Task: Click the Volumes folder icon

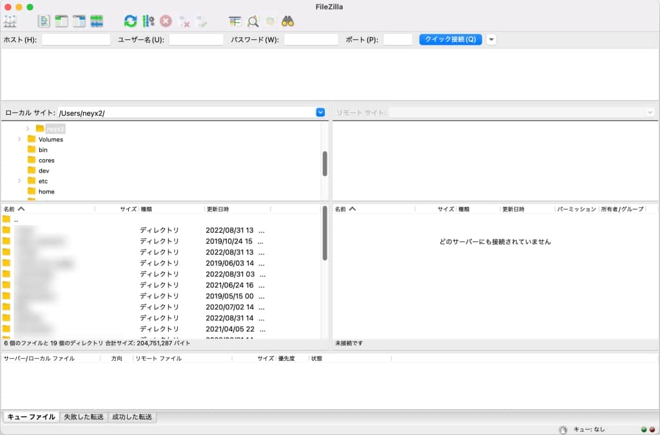Action: [32, 139]
